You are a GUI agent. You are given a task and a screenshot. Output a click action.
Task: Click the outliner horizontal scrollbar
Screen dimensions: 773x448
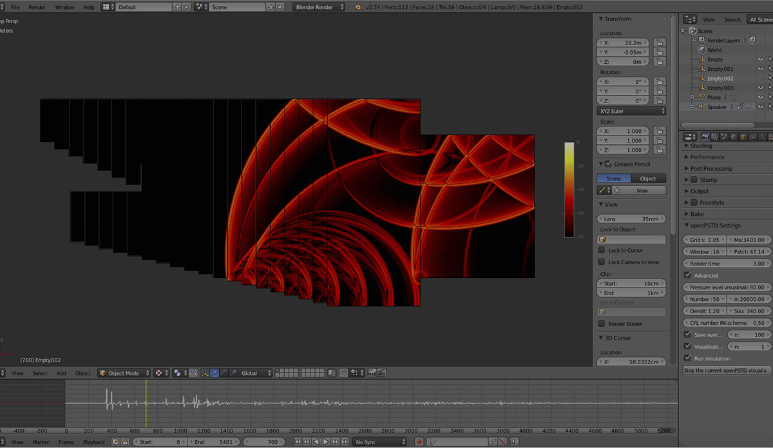point(717,125)
